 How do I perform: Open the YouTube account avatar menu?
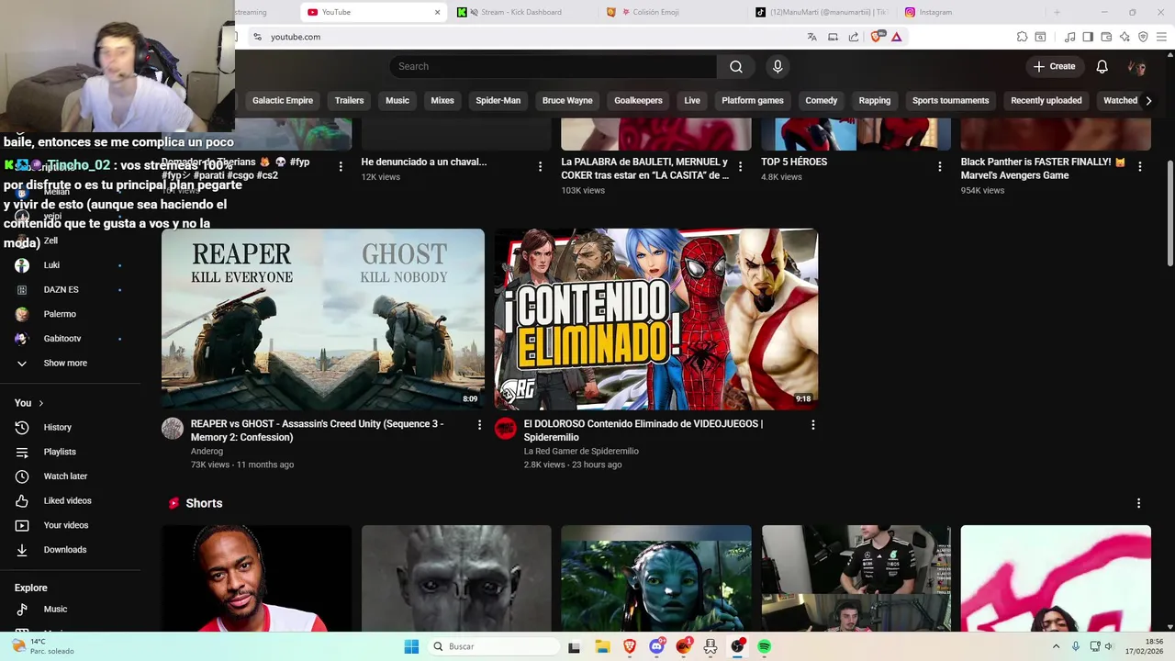click(x=1136, y=67)
